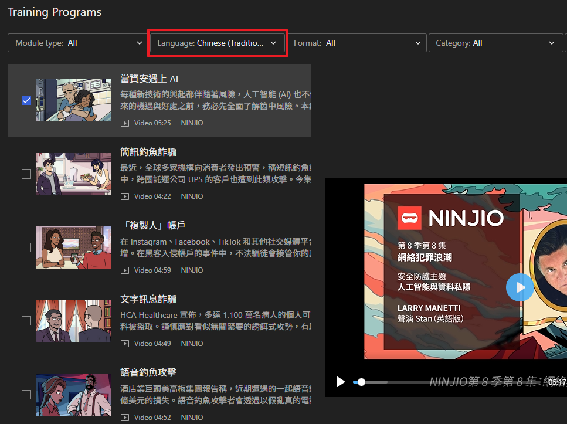The width and height of the screenshot is (567, 424).
Task: Open the Format filter dropdown
Action: click(359, 43)
